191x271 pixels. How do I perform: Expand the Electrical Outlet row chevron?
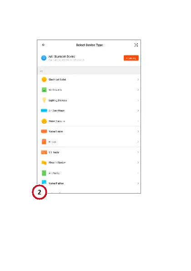[x=138, y=80]
